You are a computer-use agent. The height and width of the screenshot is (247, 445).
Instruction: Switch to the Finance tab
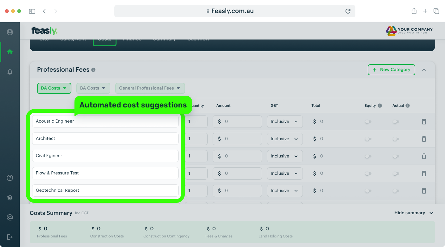pyautogui.click(x=132, y=39)
